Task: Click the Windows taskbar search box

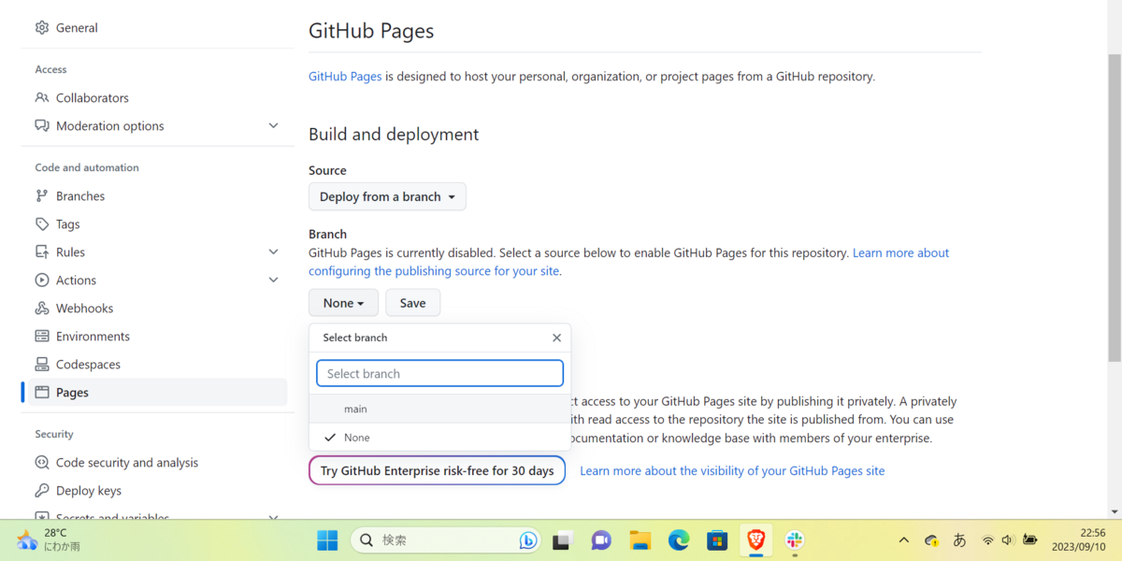Action: [446, 540]
